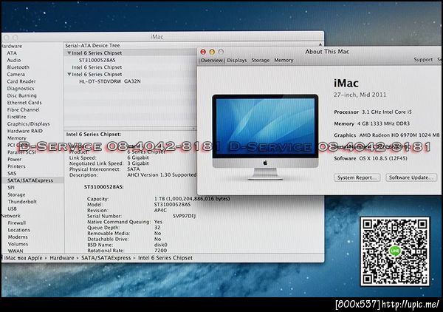The image size is (443, 312).
Task: Select Disc Burning in the sidebar
Action: (21, 95)
